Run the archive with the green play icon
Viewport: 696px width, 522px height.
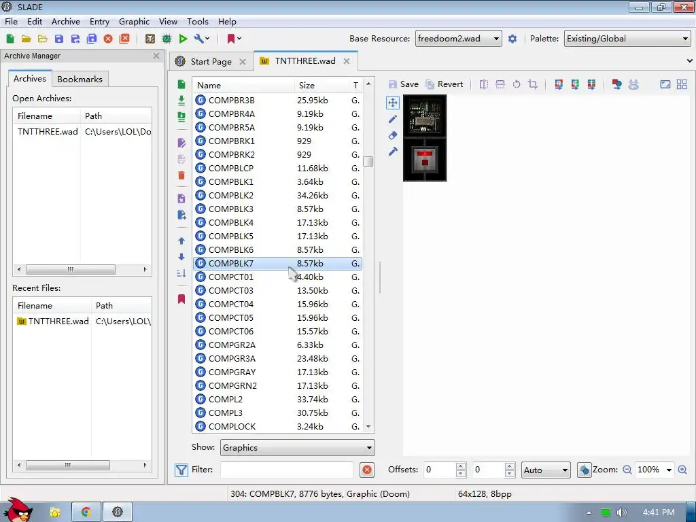click(x=183, y=39)
